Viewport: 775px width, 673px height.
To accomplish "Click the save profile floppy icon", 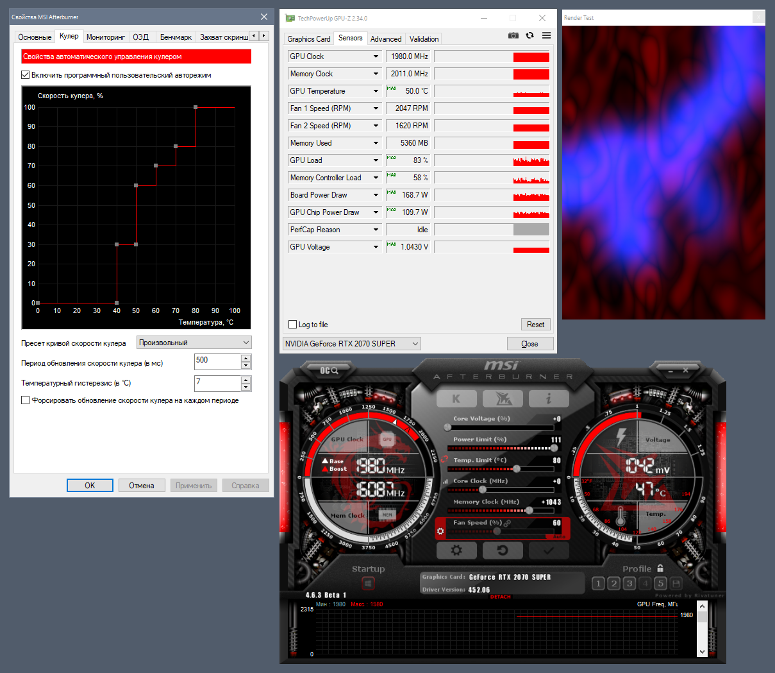I will [x=676, y=583].
